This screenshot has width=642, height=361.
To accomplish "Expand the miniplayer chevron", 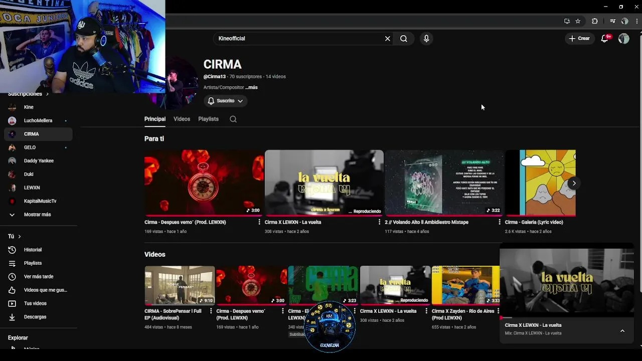I will (x=622, y=331).
